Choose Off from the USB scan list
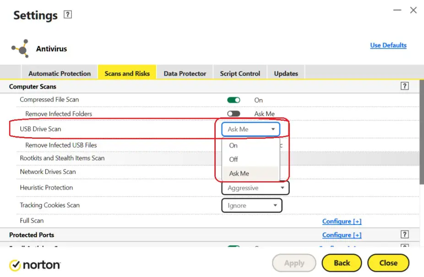 (234, 159)
